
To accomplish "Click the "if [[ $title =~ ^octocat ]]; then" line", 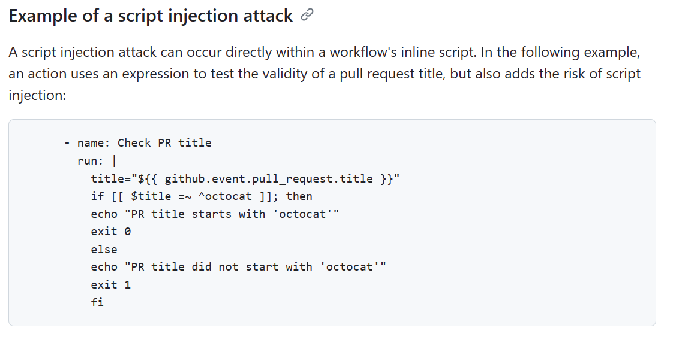I will [x=202, y=196].
